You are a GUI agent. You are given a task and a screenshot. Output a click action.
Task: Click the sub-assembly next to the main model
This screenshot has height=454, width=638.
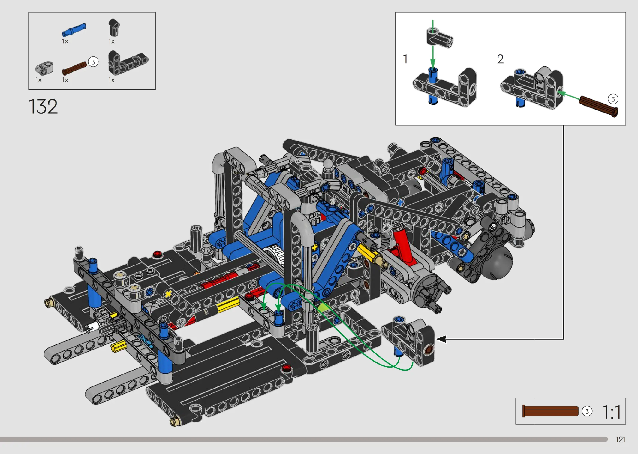point(408,342)
